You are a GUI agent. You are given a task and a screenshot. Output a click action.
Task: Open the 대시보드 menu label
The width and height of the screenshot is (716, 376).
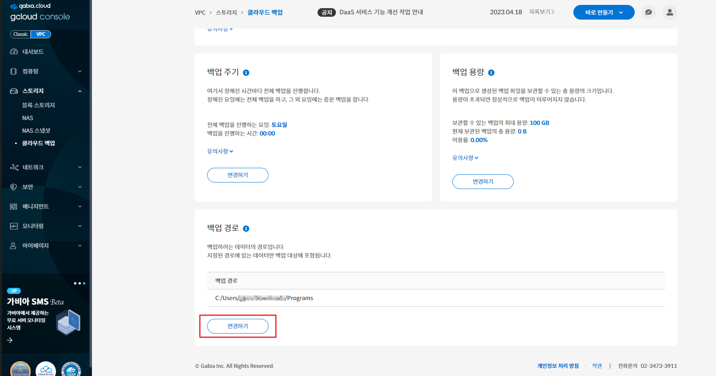(33, 52)
